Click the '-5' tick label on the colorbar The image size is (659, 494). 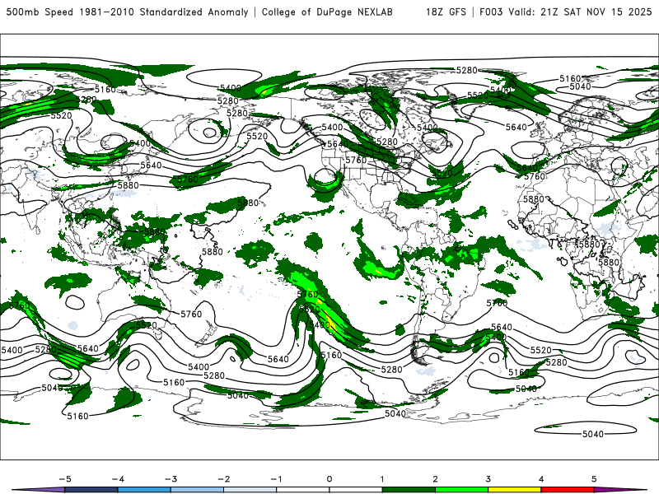(x=65, y=479)
